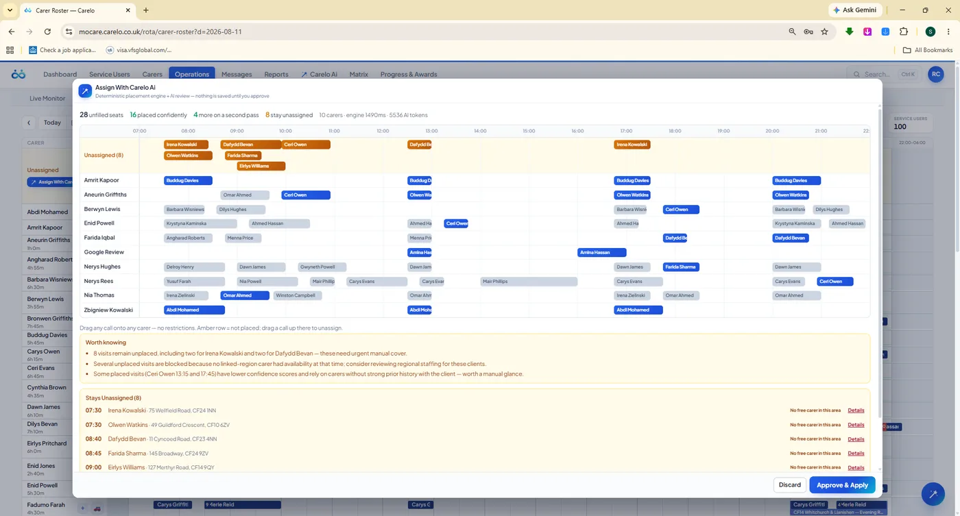Image resolution: width=960 pixels, height=516 pixels.
Task: Click the Ask Gemini button
Action: pyautogui.click(x=854, y=10)
